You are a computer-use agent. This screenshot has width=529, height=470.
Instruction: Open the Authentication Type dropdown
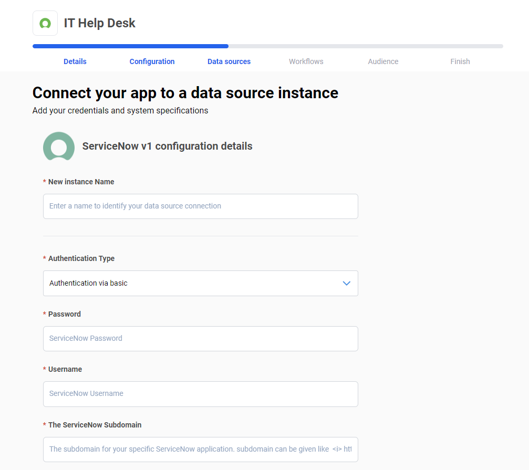point(200,283)
